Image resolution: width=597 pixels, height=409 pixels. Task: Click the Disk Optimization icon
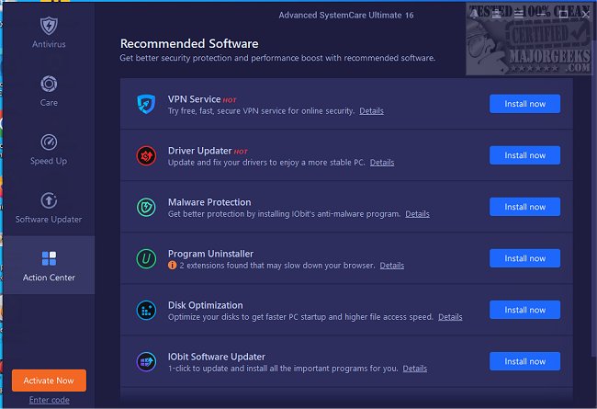[145, 310]
